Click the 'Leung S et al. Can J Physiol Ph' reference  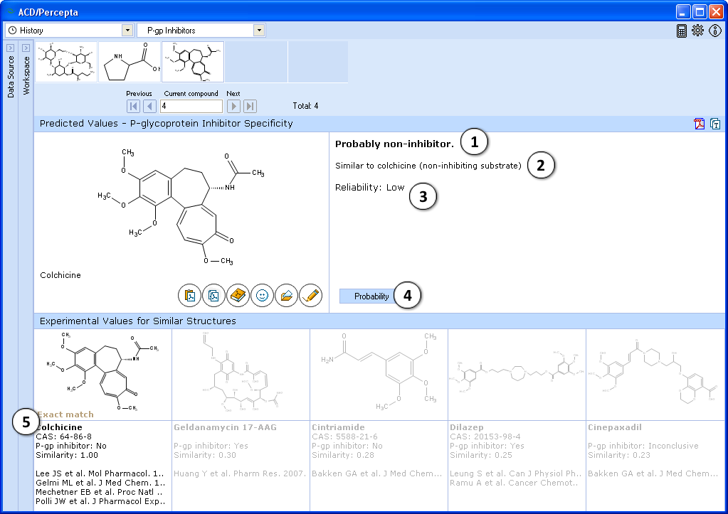(x=515, y=473)
